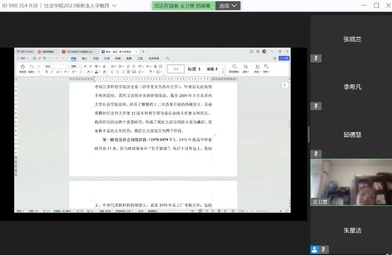This screenshot has width=392, height=255.
Task: Click the muted microphone icon under 李希凡
Action: point(316,106)
